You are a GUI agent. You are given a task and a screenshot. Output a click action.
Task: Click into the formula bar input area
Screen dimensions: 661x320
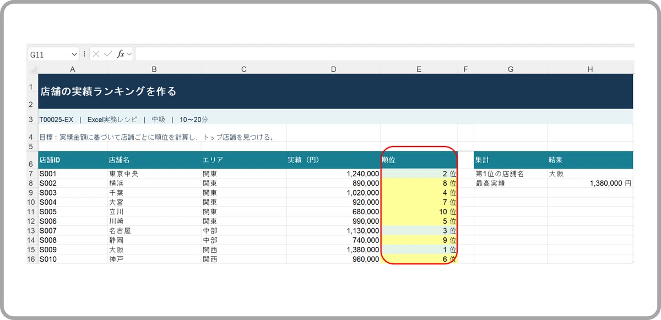pos(384,54)
